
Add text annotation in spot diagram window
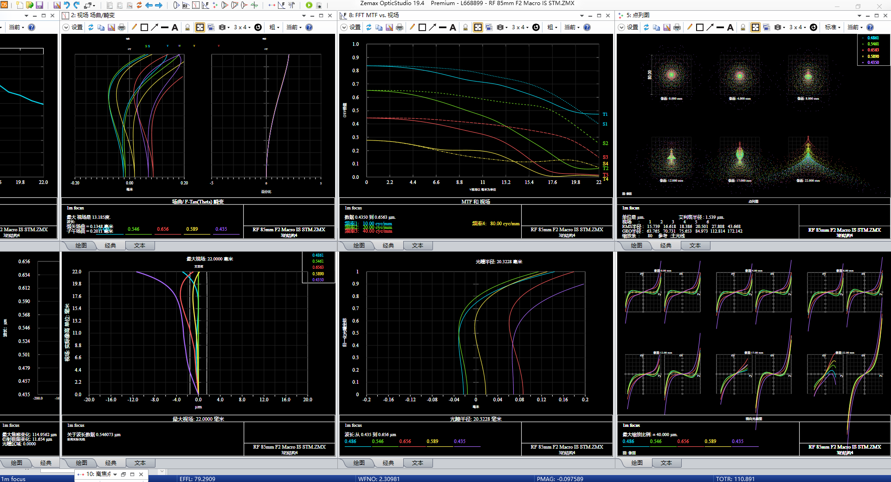pos(730,27)
